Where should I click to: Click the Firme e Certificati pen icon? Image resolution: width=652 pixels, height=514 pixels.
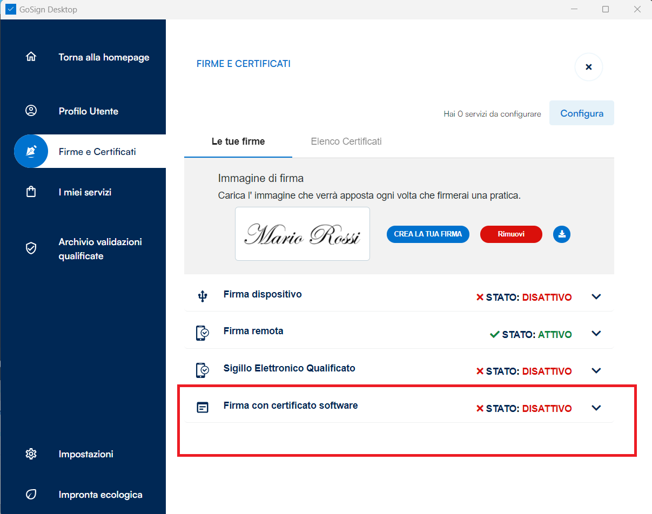point(31,151)
